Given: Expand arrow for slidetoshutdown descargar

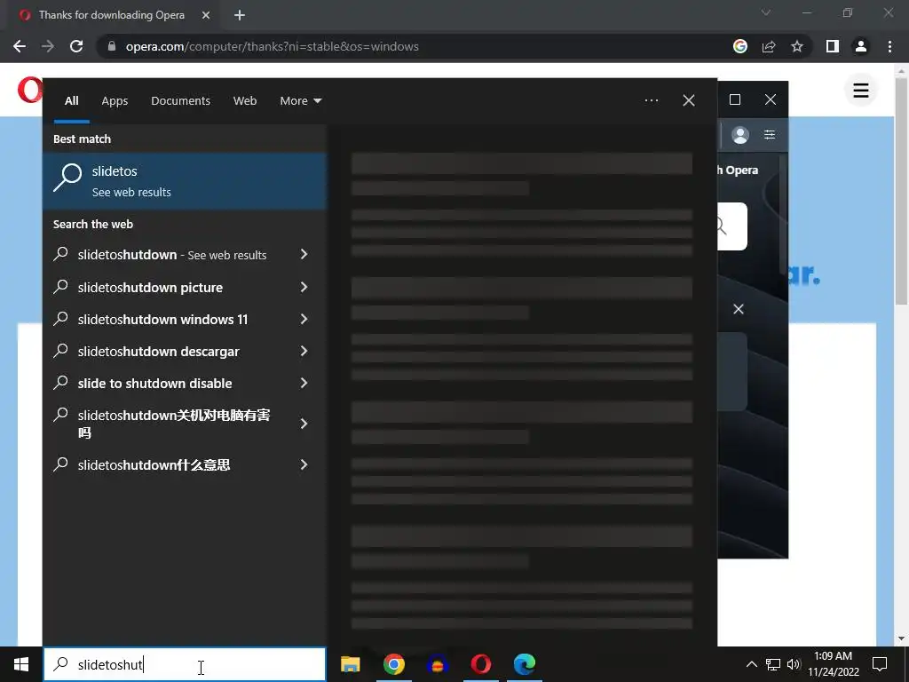Looking at the screenshot, I should [304, 351].
